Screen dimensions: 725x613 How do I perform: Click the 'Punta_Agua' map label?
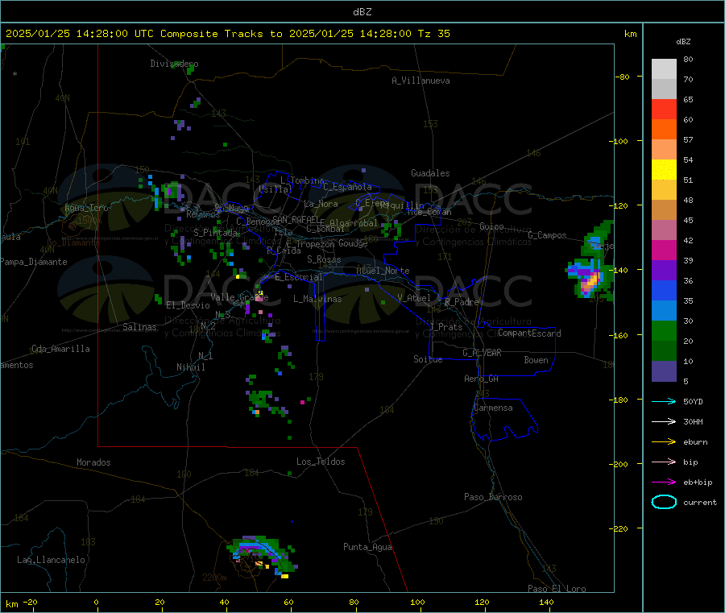367,547
